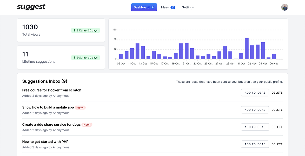The image size is (305, 156).
Task: Click the 90% last 30 days badge
Action: pyautogui.click(x=85, y=57)
